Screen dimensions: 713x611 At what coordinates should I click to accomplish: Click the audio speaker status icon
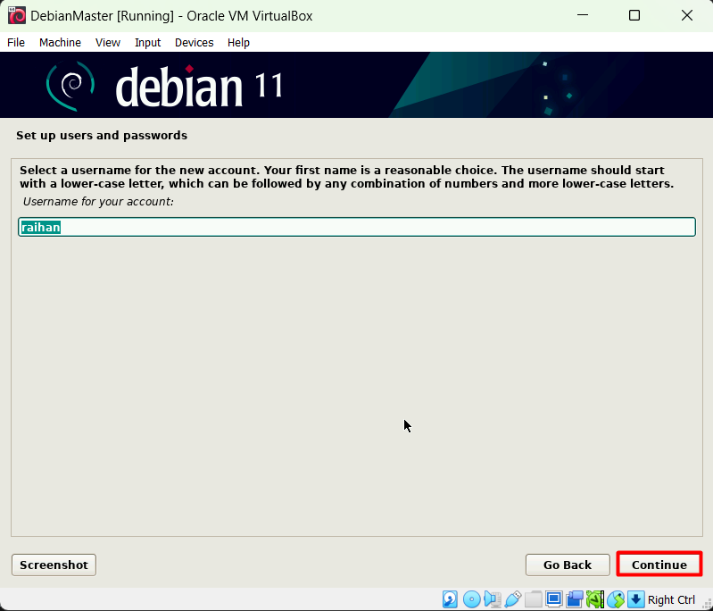(x=493, y=599)
